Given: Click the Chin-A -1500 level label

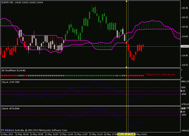Looking at the screenshot, I should (x=184, y=94).
